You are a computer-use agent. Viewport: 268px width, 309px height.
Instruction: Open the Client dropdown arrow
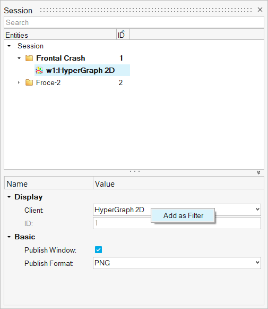point(257,210)
